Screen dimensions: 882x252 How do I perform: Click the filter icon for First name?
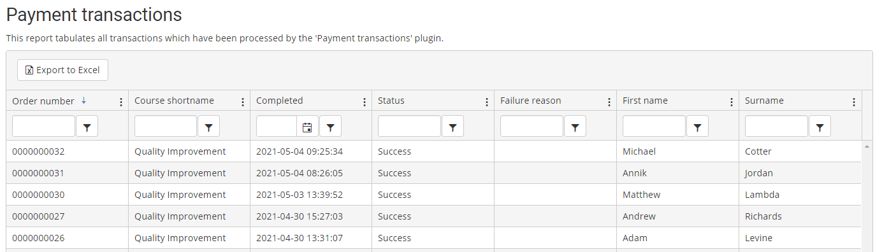697,127
